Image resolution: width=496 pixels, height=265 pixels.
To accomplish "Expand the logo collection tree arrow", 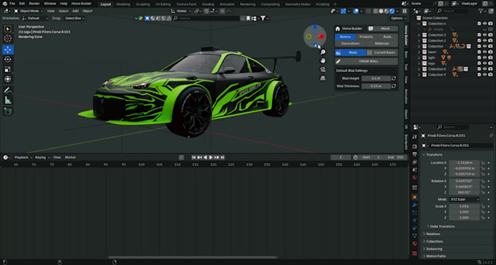I will click(419, 63).
